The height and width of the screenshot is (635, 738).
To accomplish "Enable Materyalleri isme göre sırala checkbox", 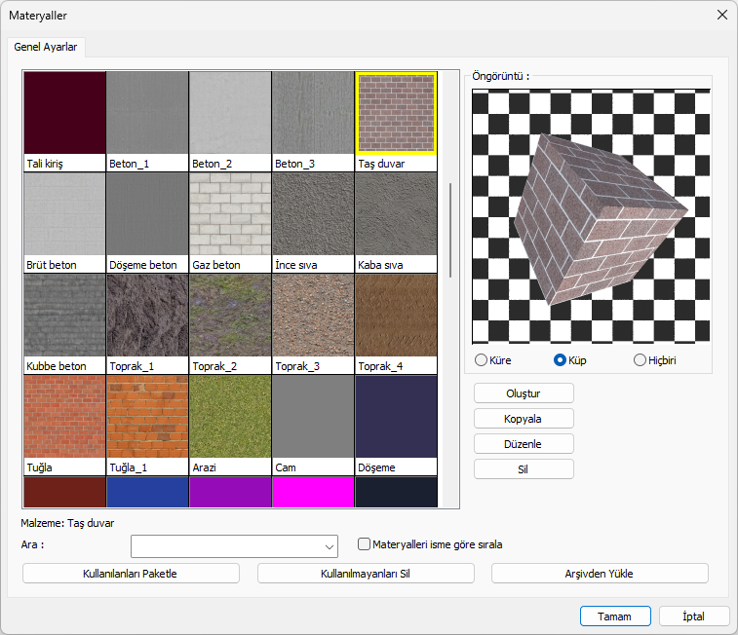I will pos(365,544).
